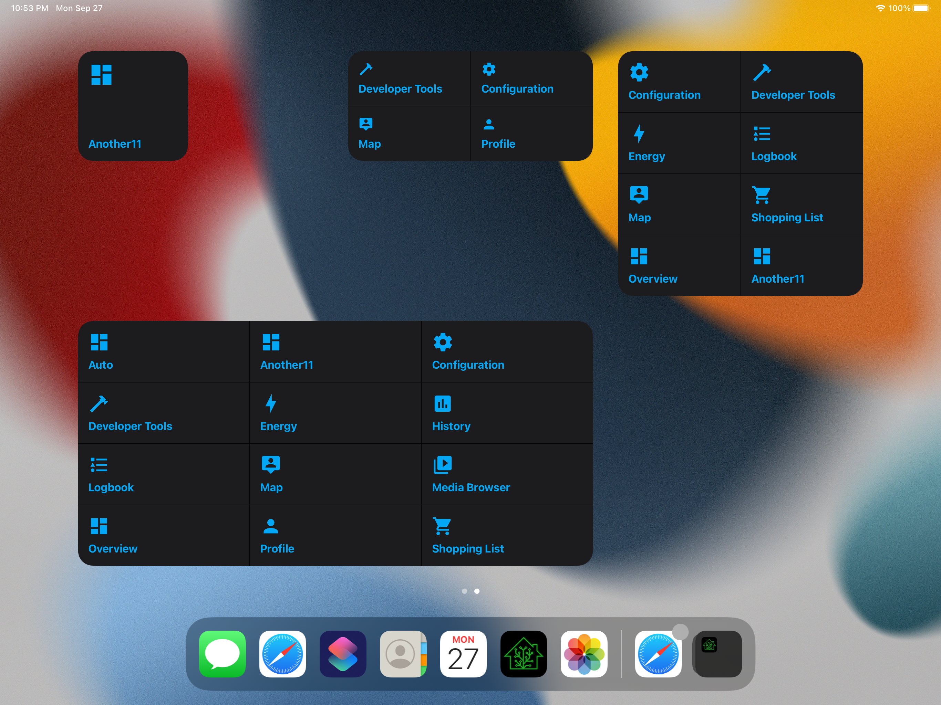The width and height of the screenshot is (941, 705).
Task: Open Messages app in the dock
Action: point(222,654)
